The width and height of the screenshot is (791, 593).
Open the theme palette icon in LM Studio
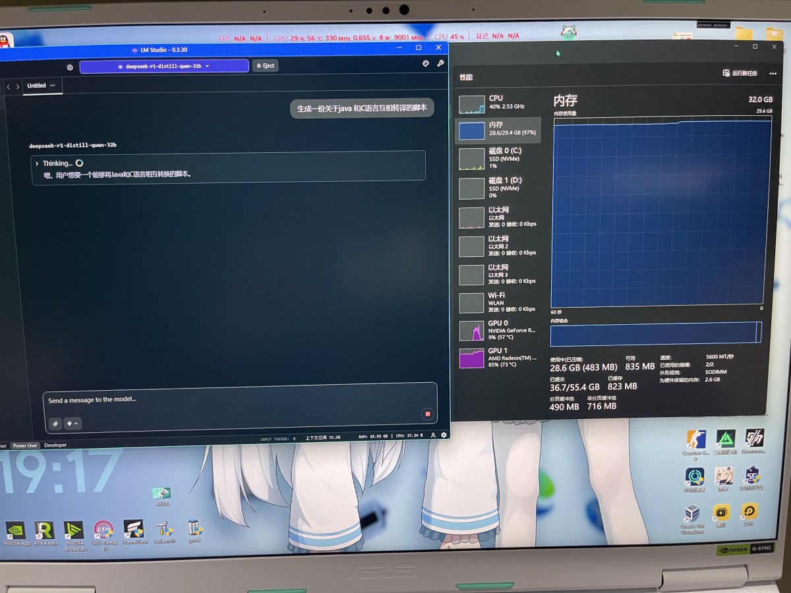[426, 64]
